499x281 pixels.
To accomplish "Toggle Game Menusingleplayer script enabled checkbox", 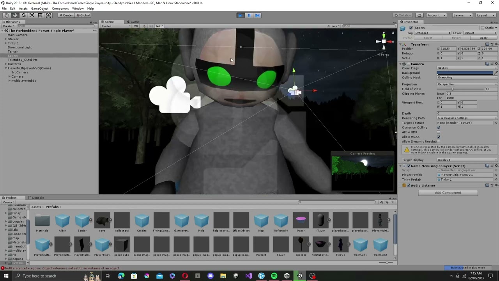I will coord(408,166).
